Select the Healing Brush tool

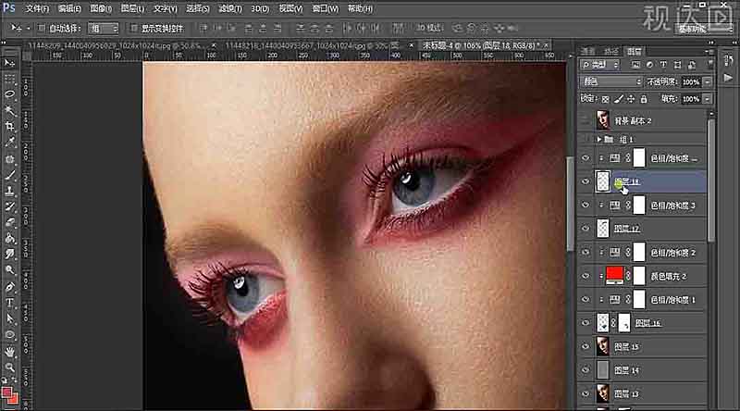(9, 158)
